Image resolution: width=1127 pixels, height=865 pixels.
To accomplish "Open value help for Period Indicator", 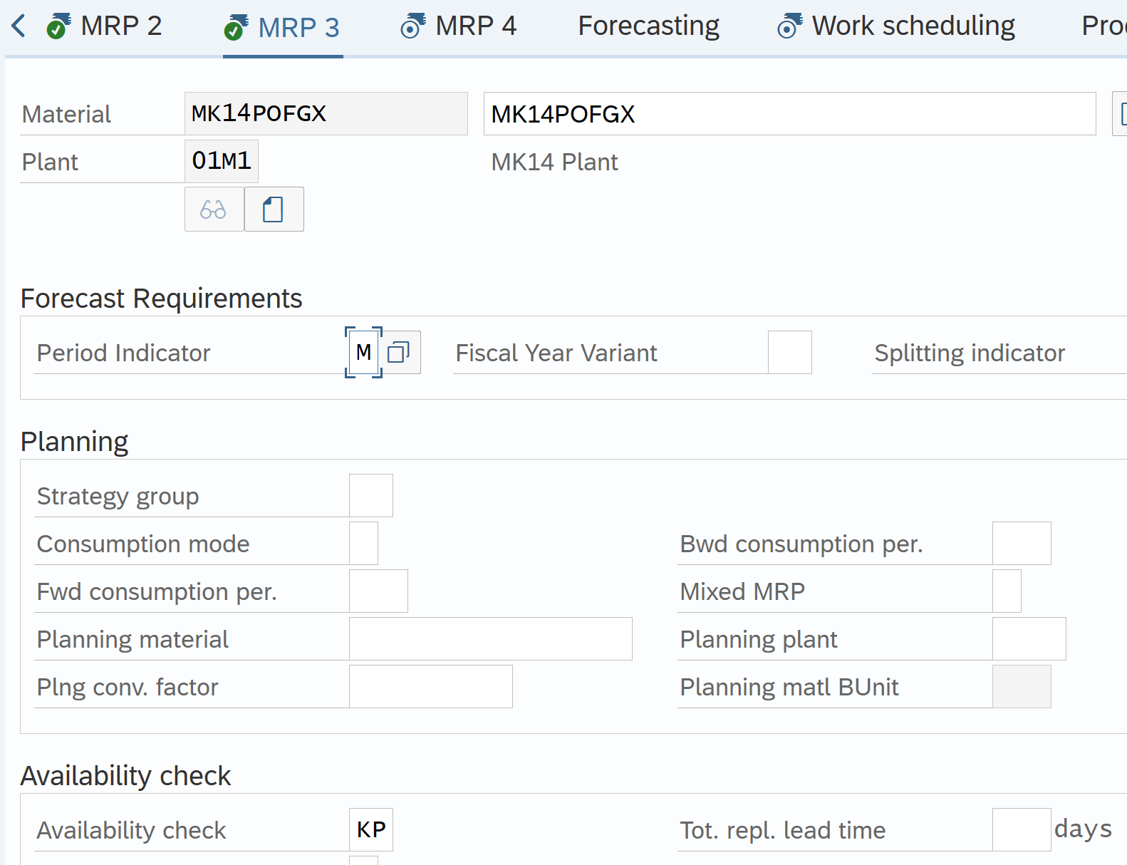I will click(399, 353).
